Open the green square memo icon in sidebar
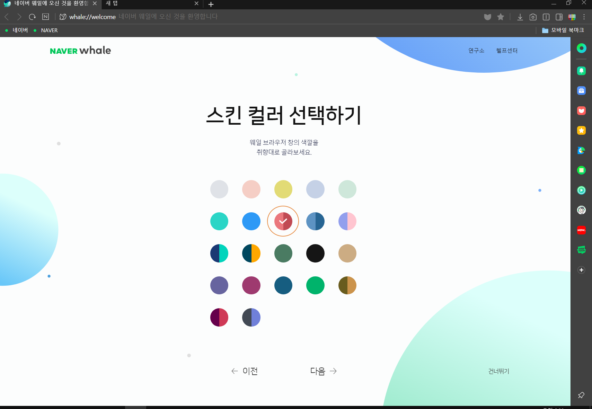 click(581, 170)
